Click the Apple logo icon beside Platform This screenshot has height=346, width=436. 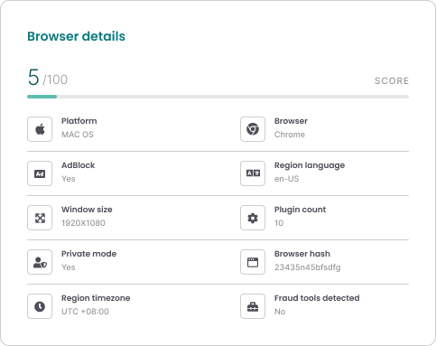(x=40, y=129)
